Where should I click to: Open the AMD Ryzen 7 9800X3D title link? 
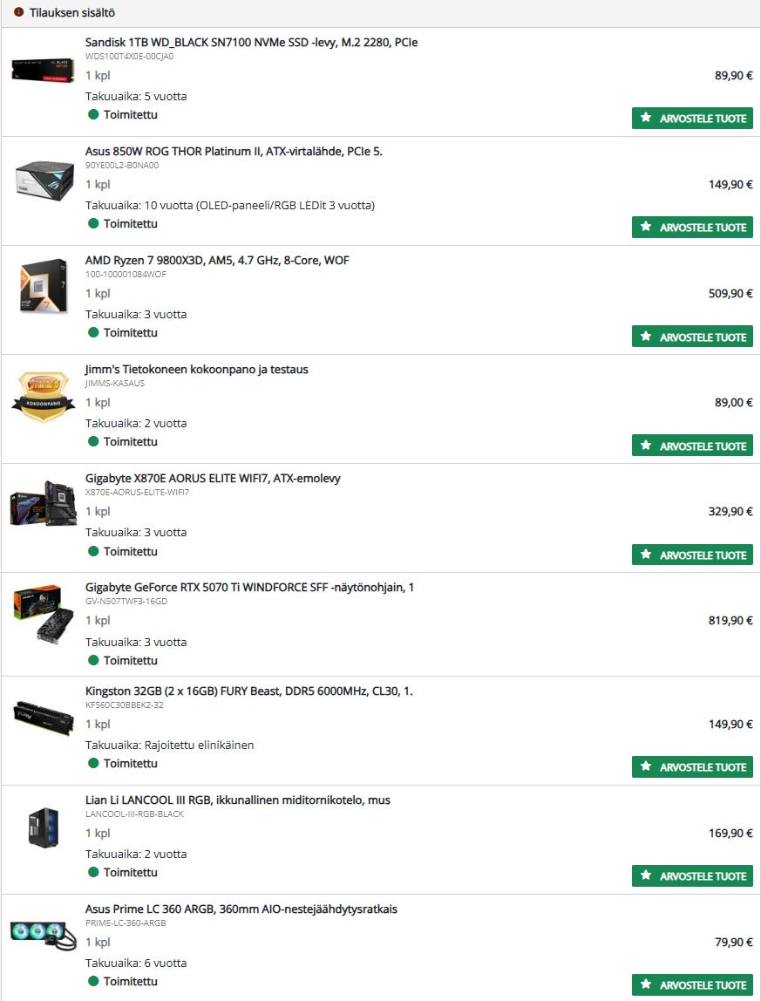point(217,261)
